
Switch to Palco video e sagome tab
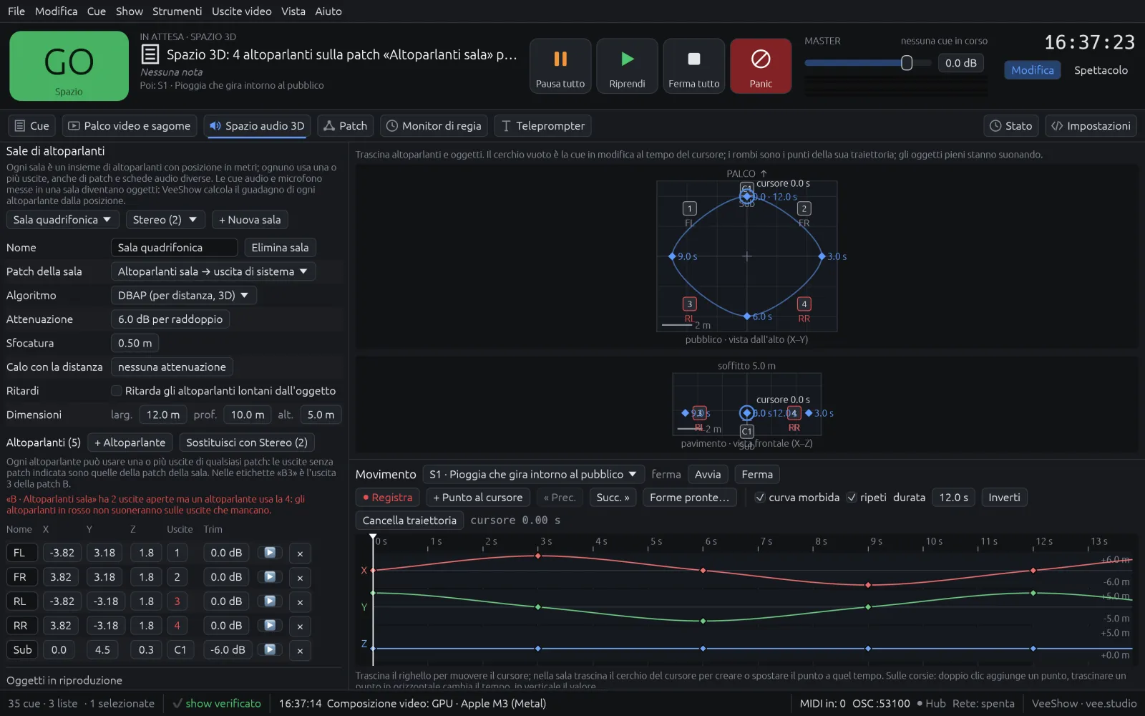click(129, 126)
